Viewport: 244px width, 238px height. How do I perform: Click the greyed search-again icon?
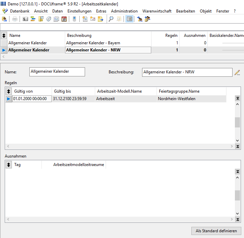pyautogui.click(x=119, y=19)
